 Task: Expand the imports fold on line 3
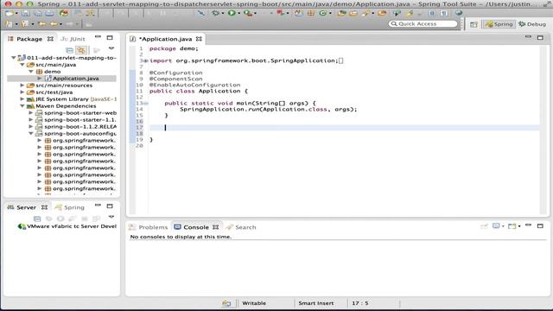click(x=146, y=60)
